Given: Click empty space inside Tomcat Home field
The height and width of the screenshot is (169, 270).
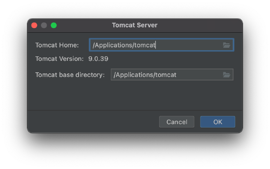Looking at the screenshot, I should click(x=189, y=45).
